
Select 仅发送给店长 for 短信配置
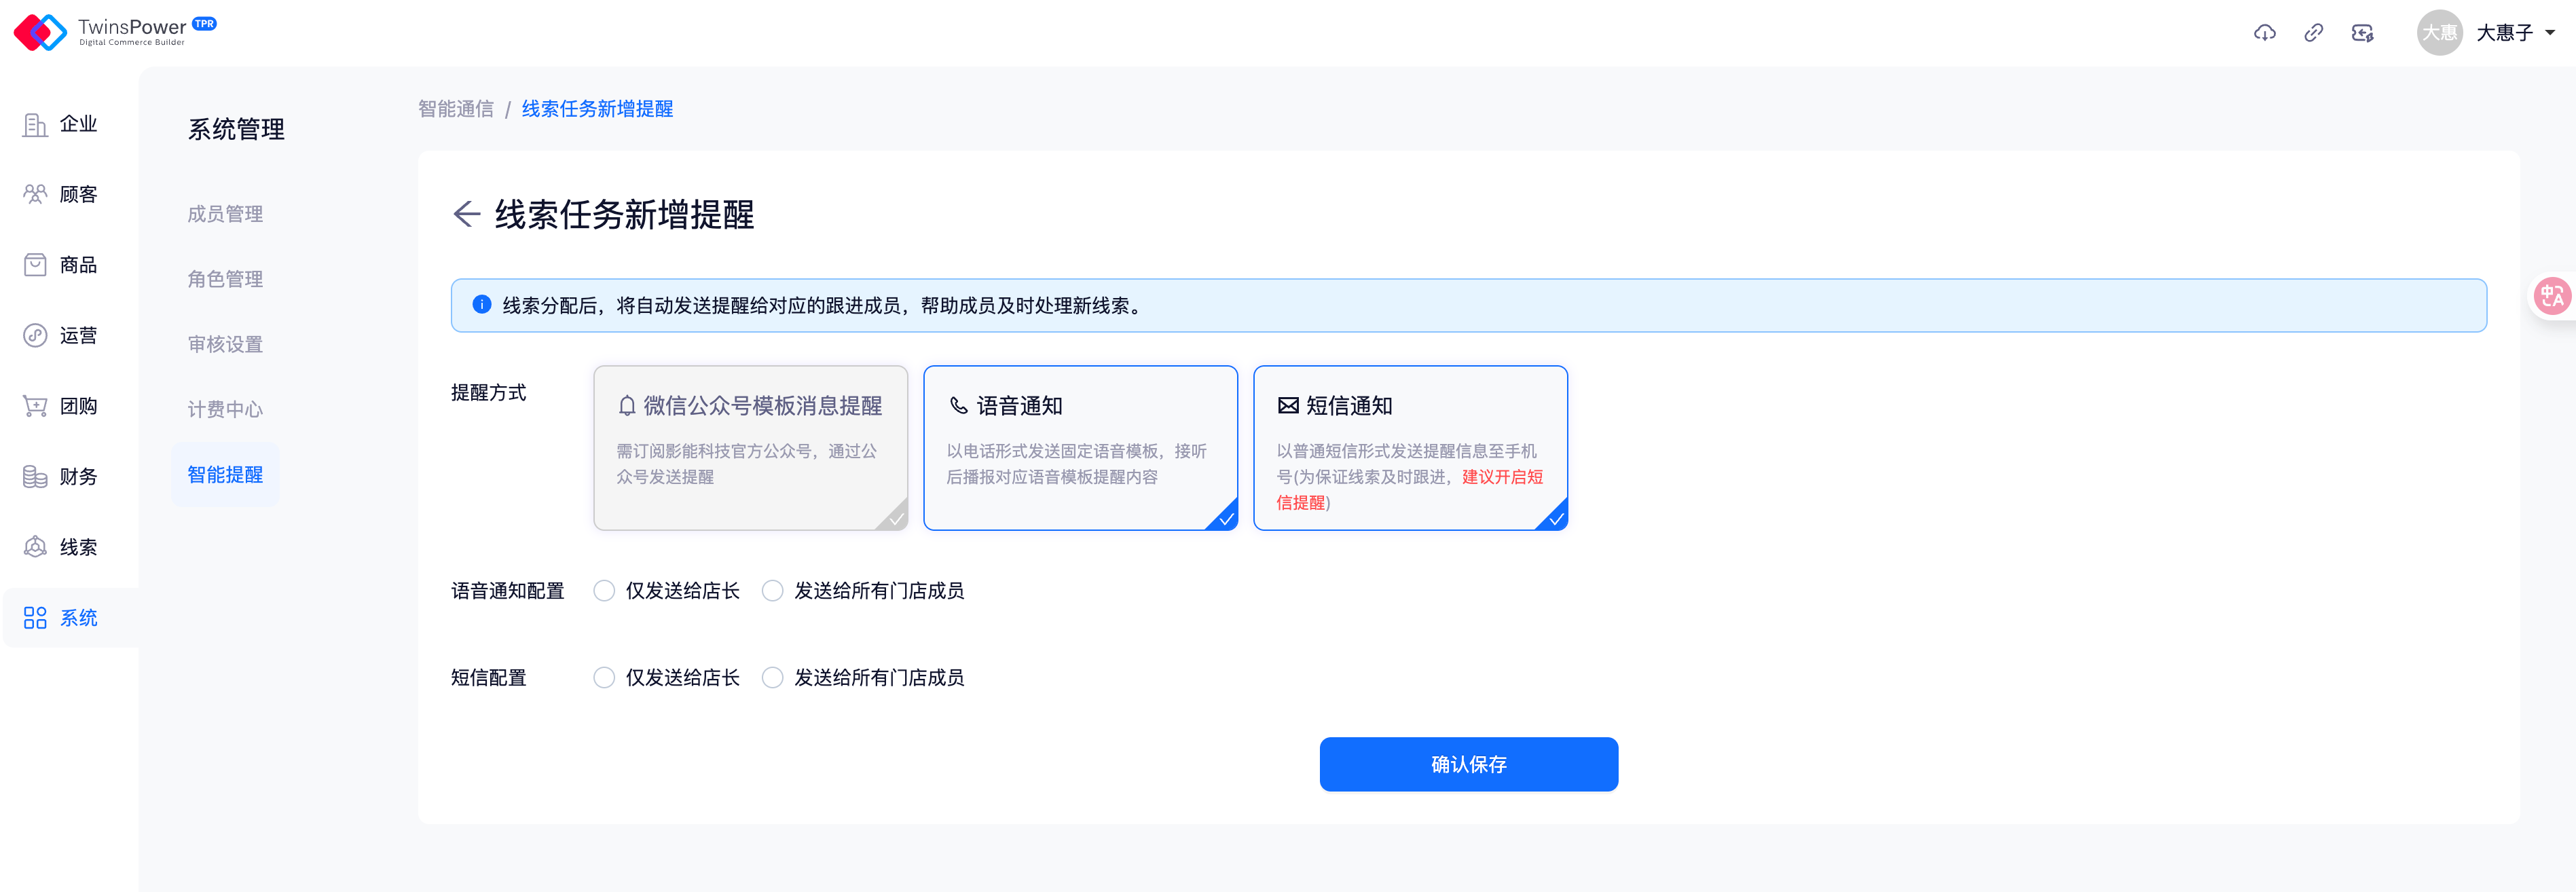[x=604, y=678]
